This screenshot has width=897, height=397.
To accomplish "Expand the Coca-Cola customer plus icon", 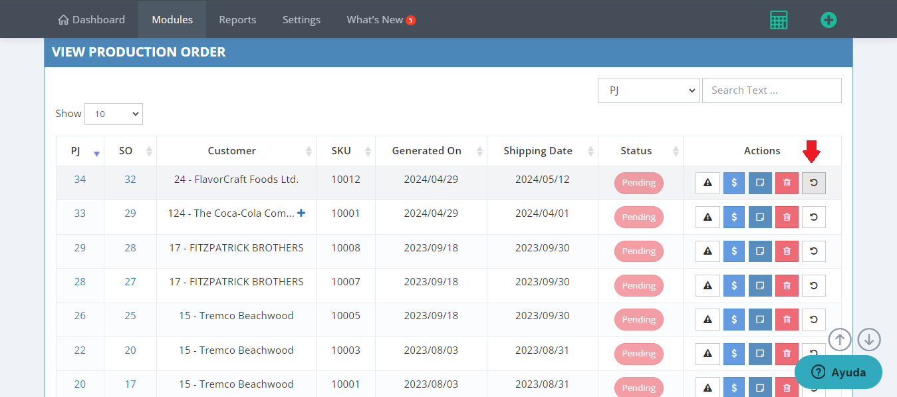I will point(301,213).
